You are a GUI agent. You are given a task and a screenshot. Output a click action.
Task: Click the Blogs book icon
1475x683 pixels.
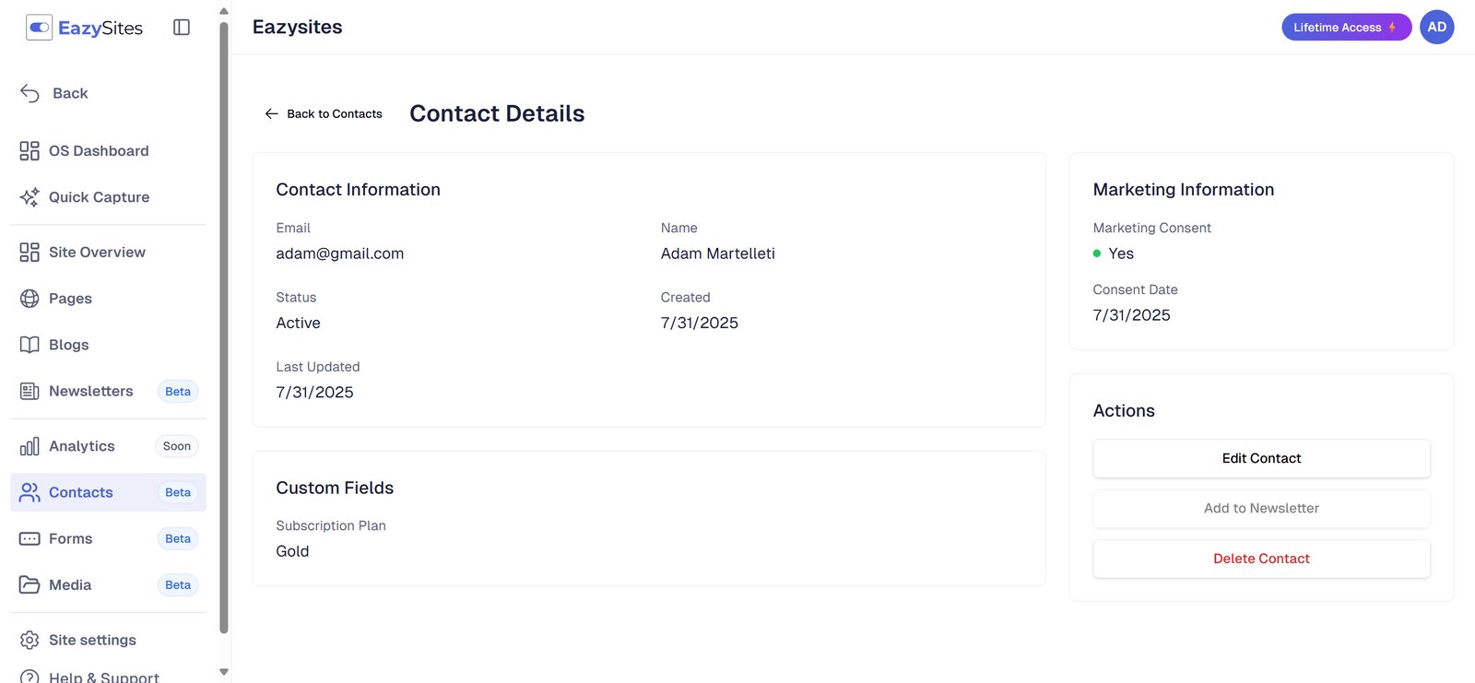(x=29, y=345)
